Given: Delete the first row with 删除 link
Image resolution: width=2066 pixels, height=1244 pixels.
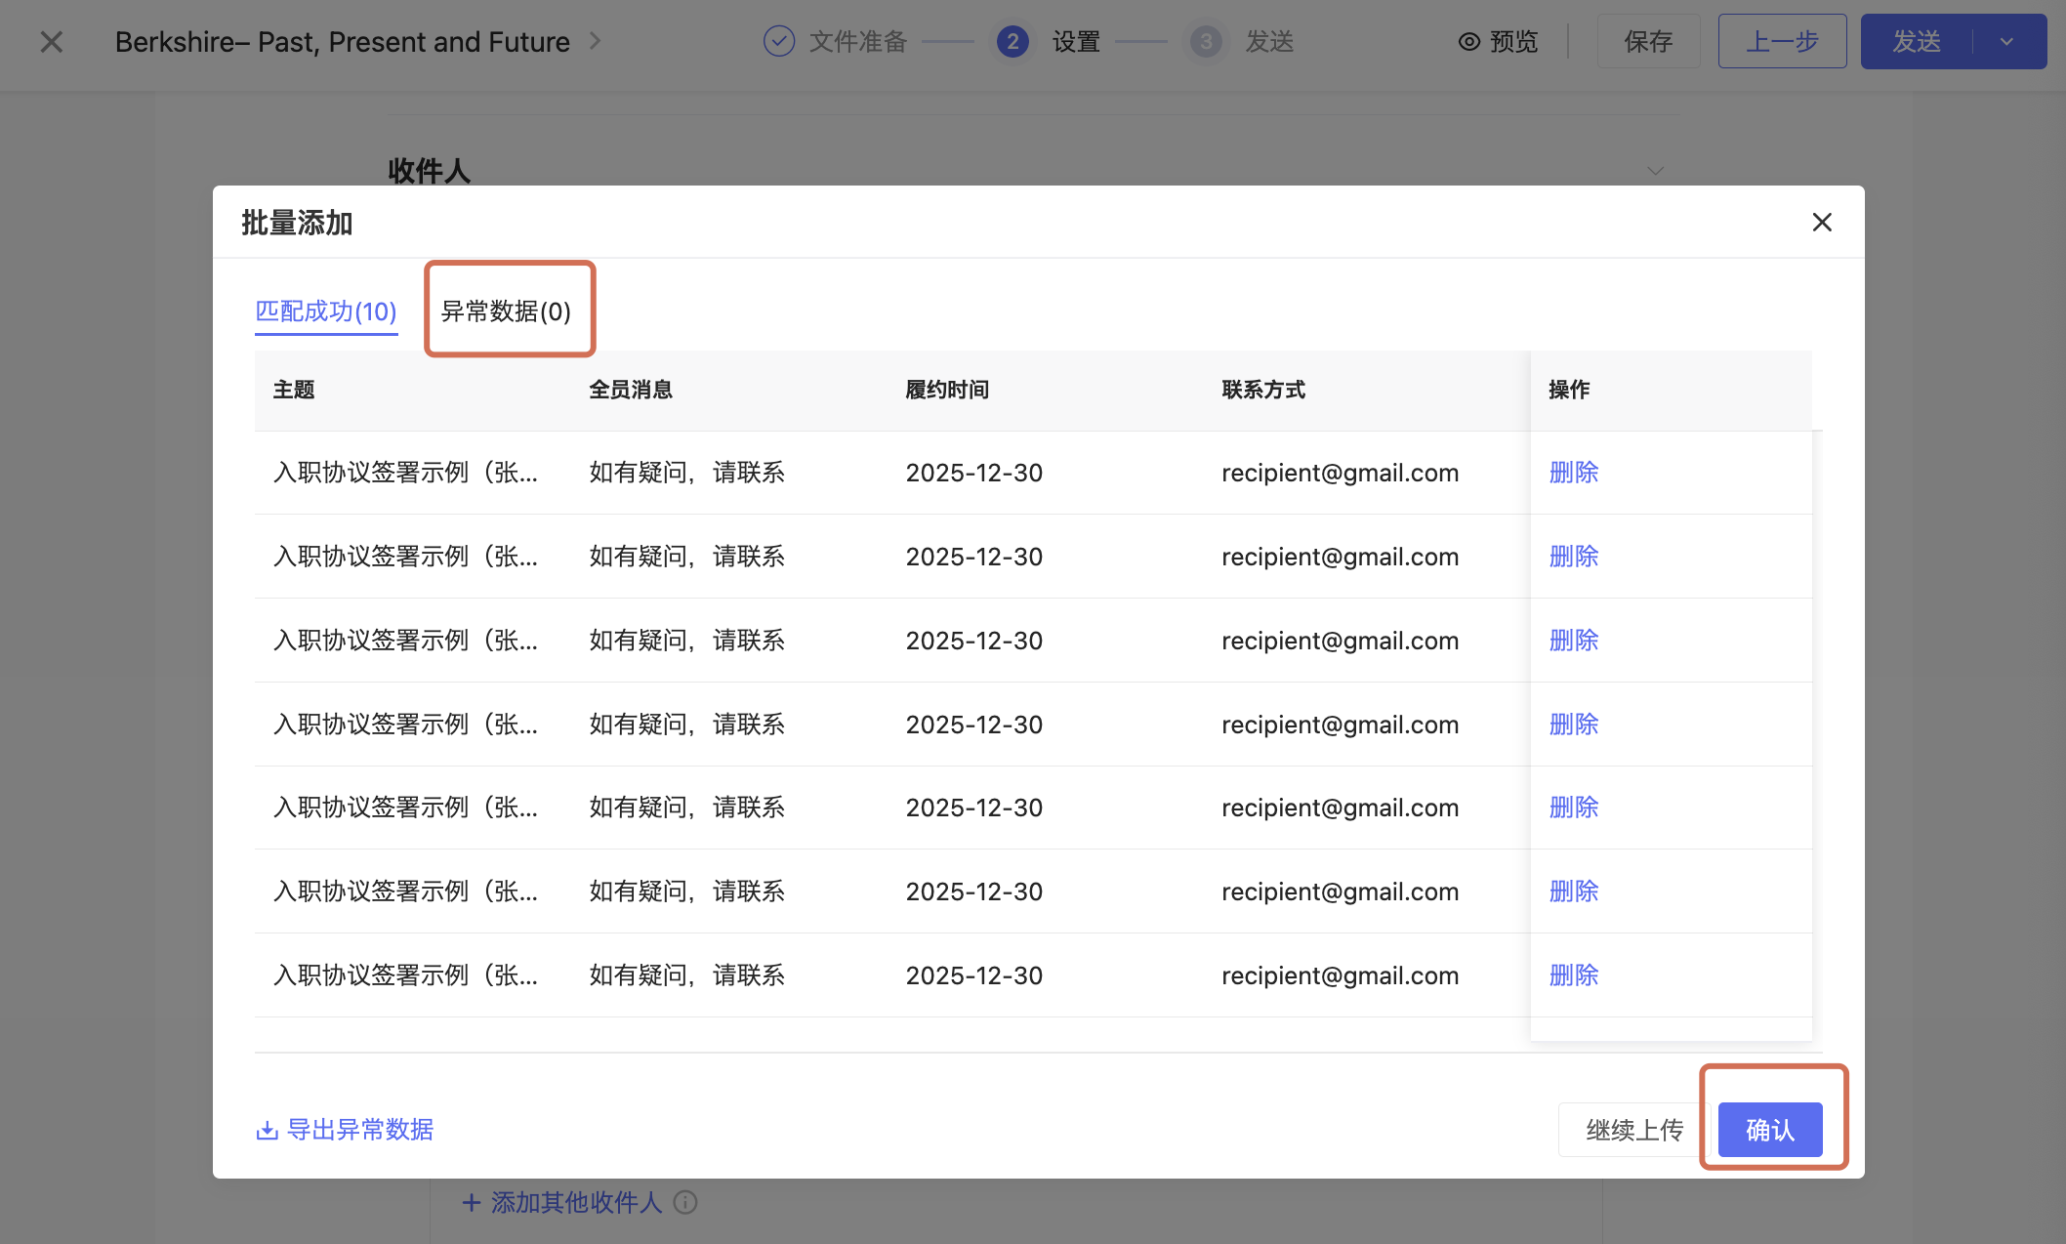Looking at the screenshot, I should point(1573,473).
